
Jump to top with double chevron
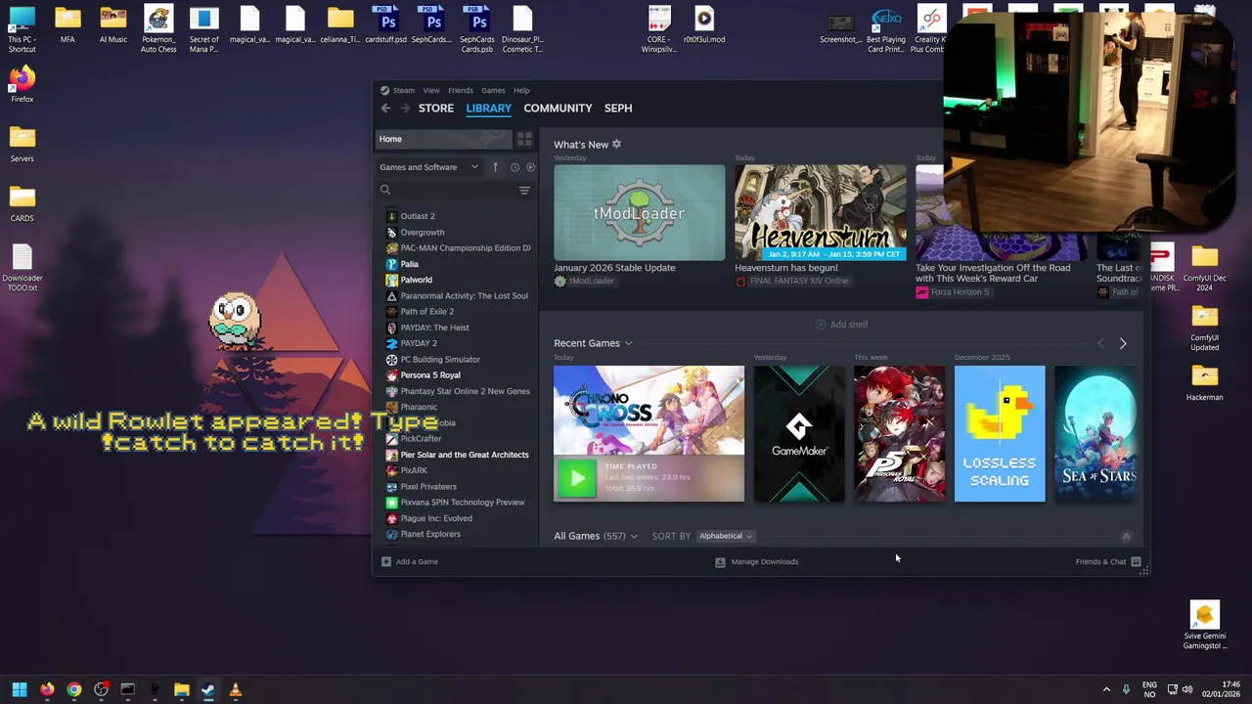[x=1126, y=537]
